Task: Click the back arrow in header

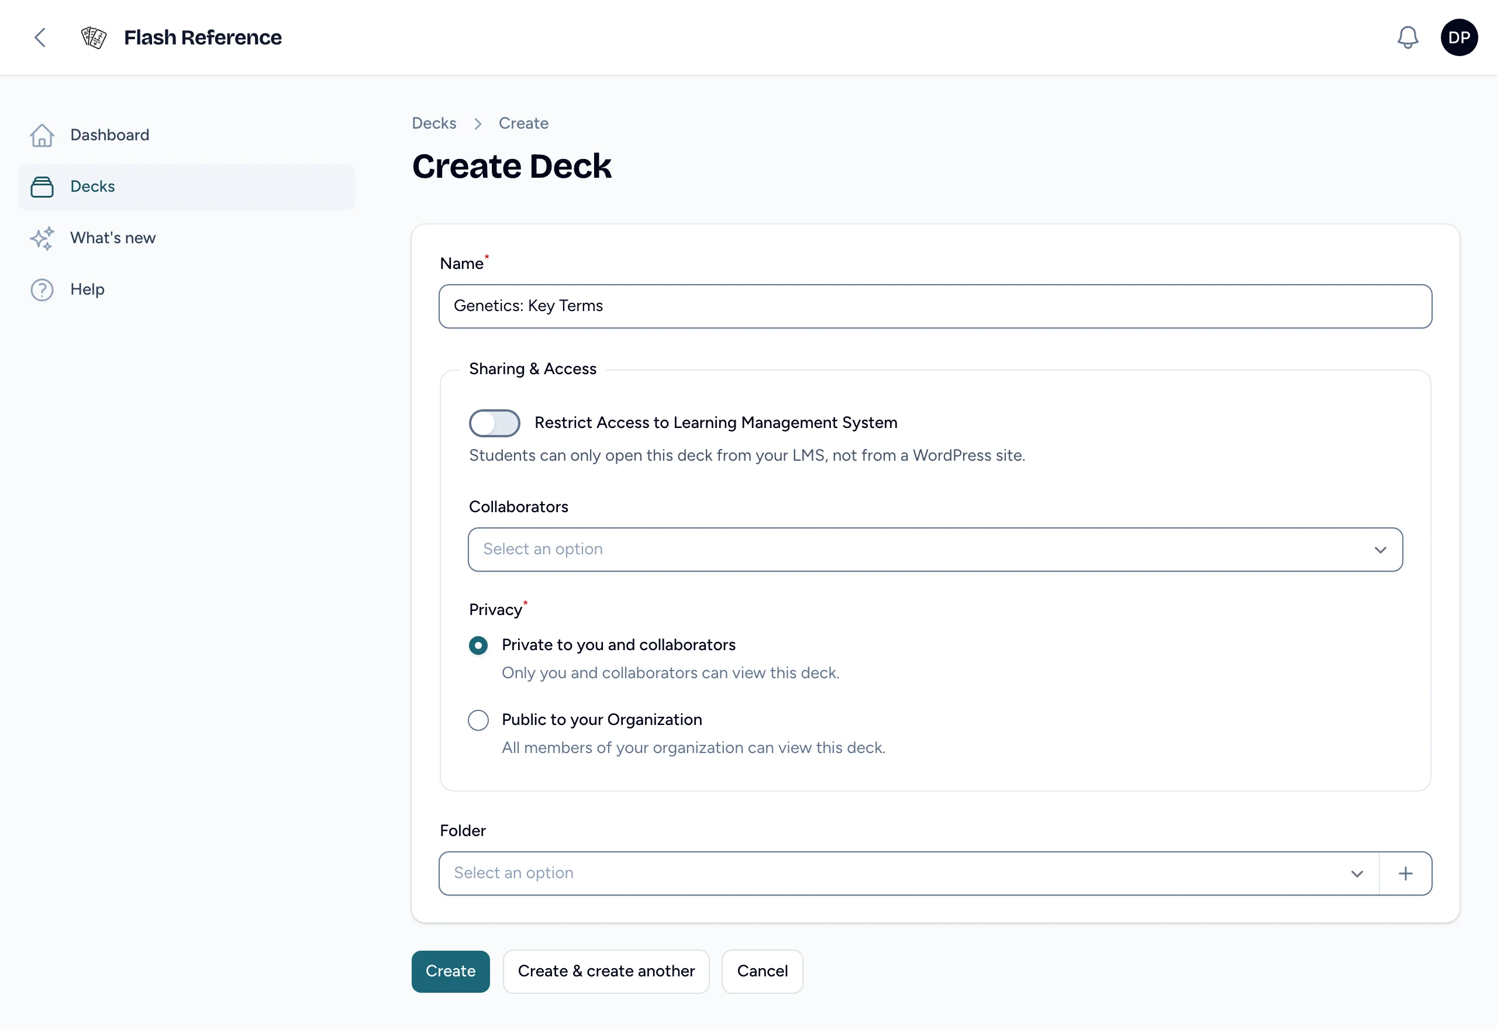Action: point(40,37)
